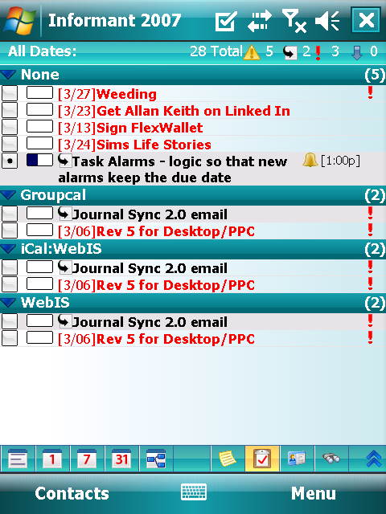Open the category tree view icon
Viewport: 386px width, 514px height.
click(156, 459)
